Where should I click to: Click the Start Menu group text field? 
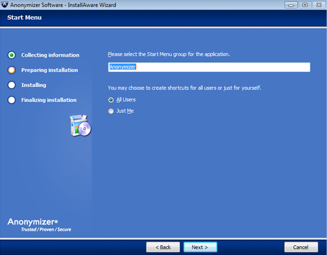pyautogui.click(x=209, y=67)
